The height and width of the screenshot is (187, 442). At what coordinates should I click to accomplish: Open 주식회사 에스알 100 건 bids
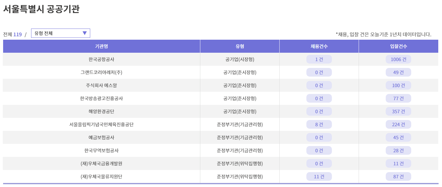click(x=398, y=85)
